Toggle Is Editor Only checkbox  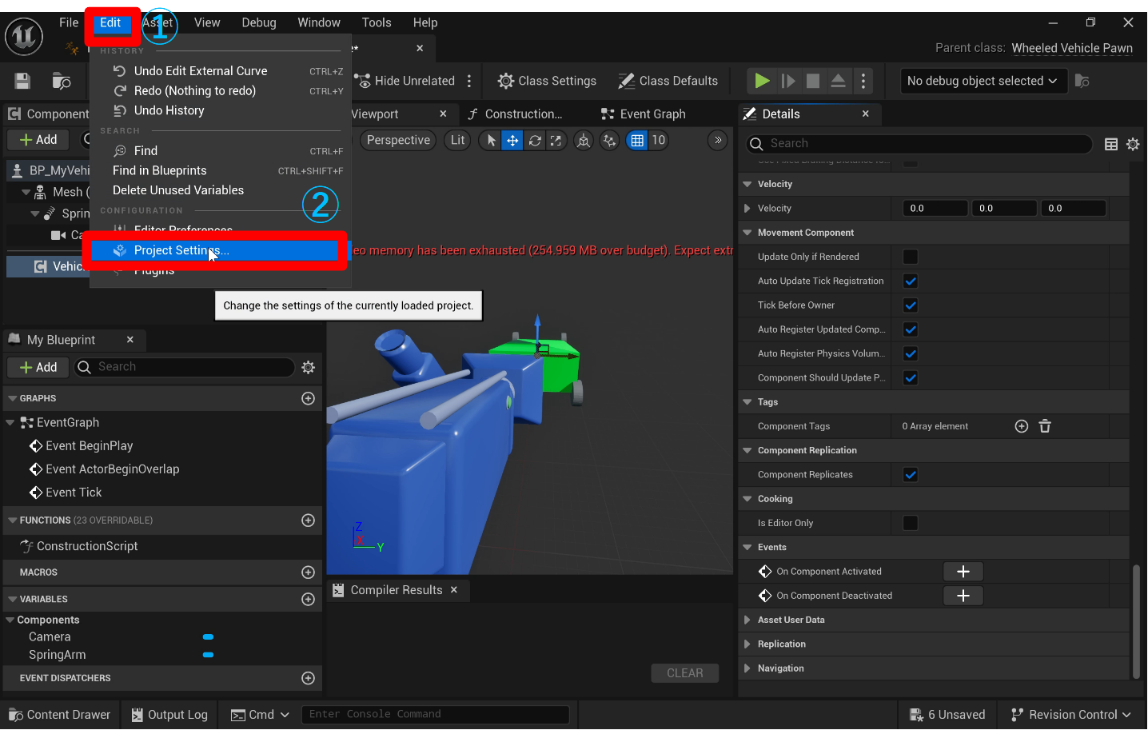point(911,523)
